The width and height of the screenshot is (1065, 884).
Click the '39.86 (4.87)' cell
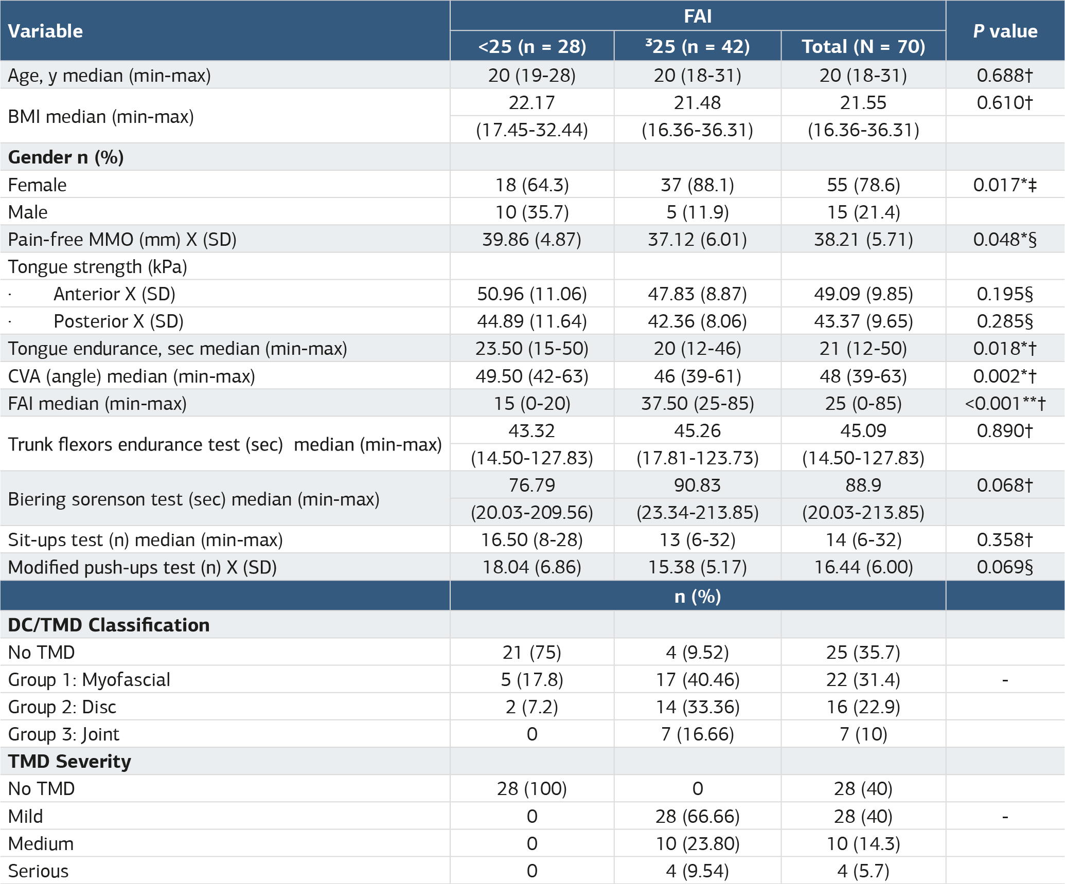(532, 240)
